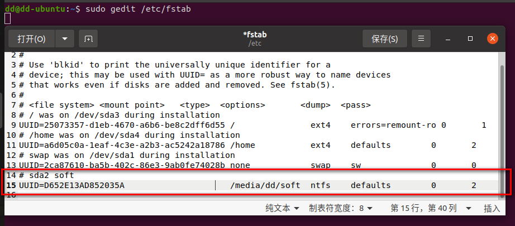This screenshot has height=226, width=515.
Task: Close the fstab editor window
Action: point(492,39)
